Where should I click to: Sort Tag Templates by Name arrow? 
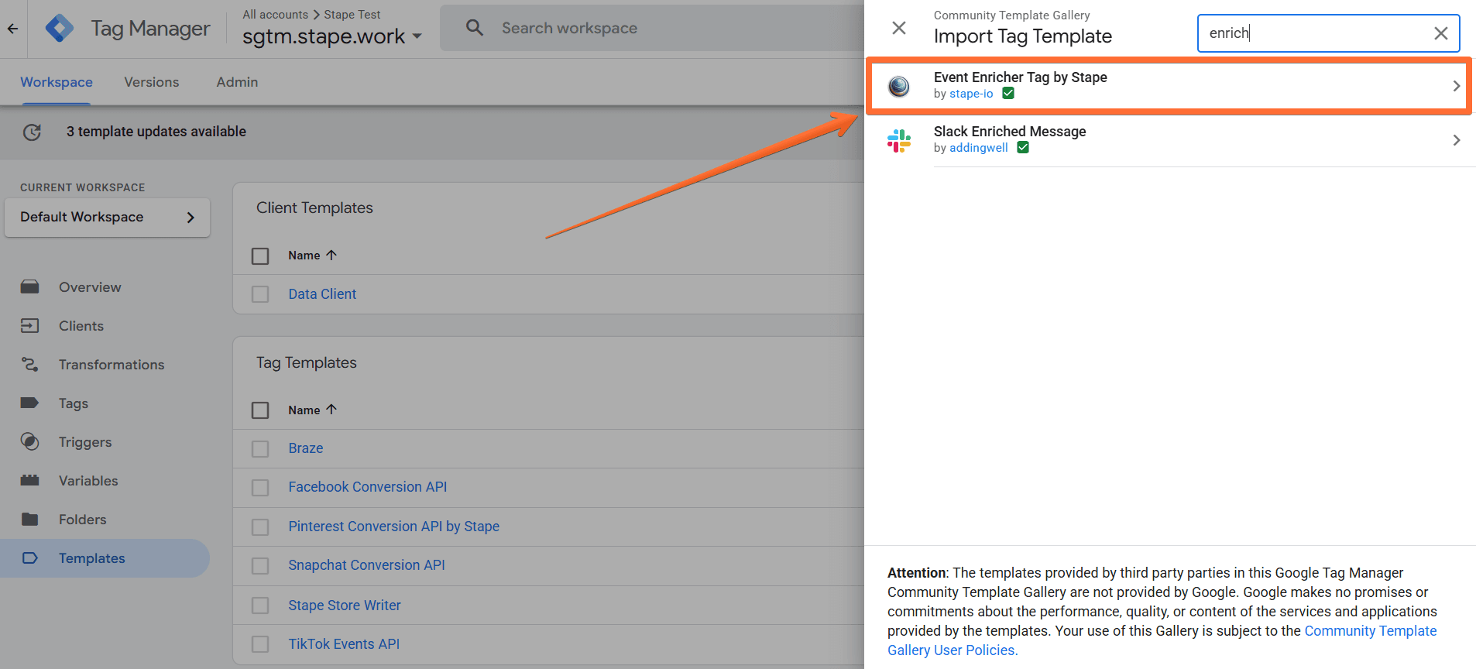tap(331, 410)
